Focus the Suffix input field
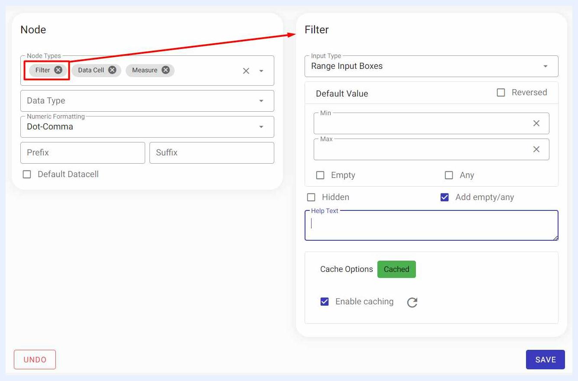 tap(212, 153)
